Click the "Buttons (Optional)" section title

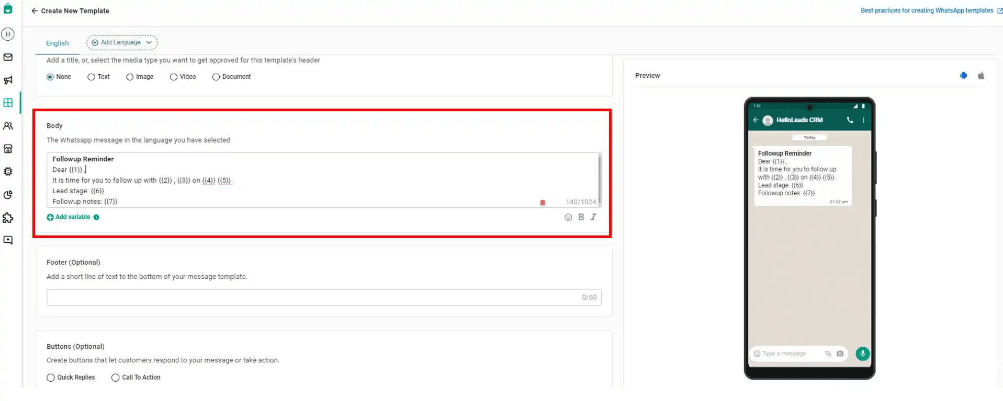pyautogui.click(x=75, y=347)
